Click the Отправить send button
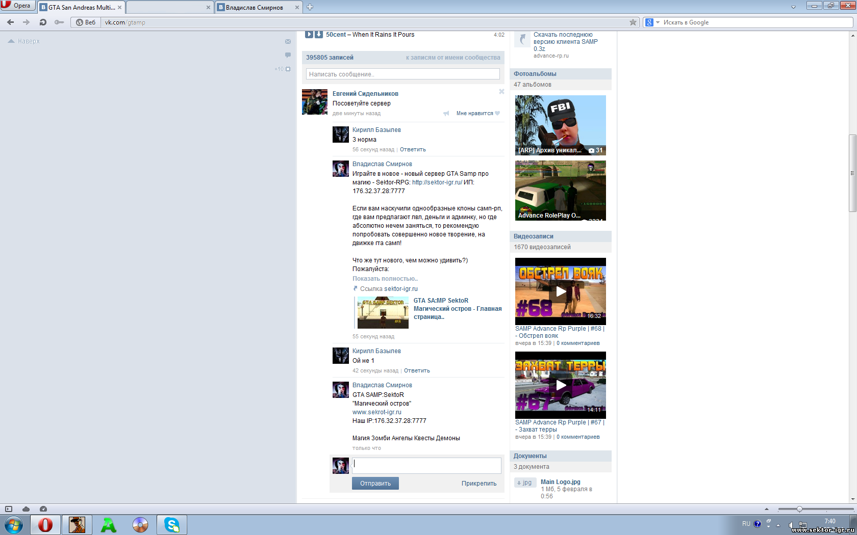This screenshot has height=535, width=857. click(375, 484)
